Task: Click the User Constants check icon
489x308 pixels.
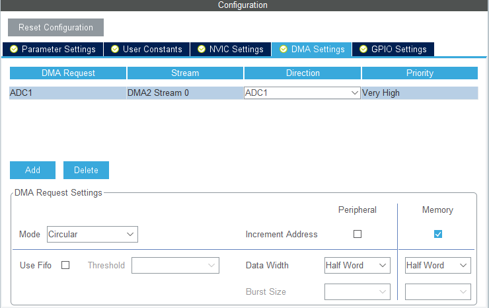Action: [x=115, y=49]
